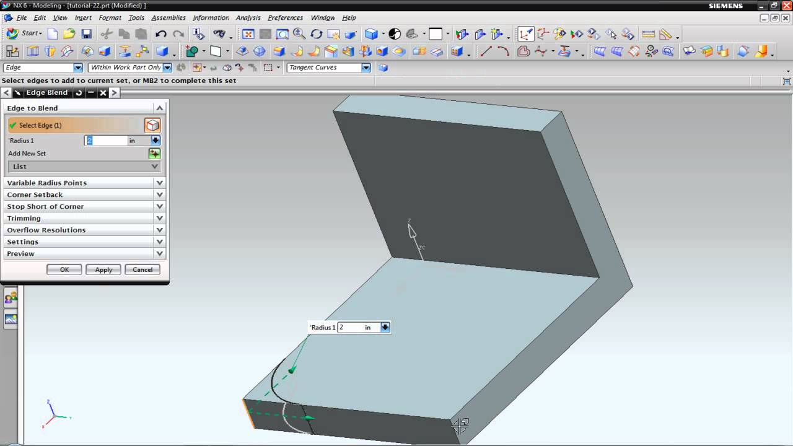The width and height of the screenshot is (793, 446).
Task: Open on-screen Radius 1 options arrow
Action: (385, 327)
